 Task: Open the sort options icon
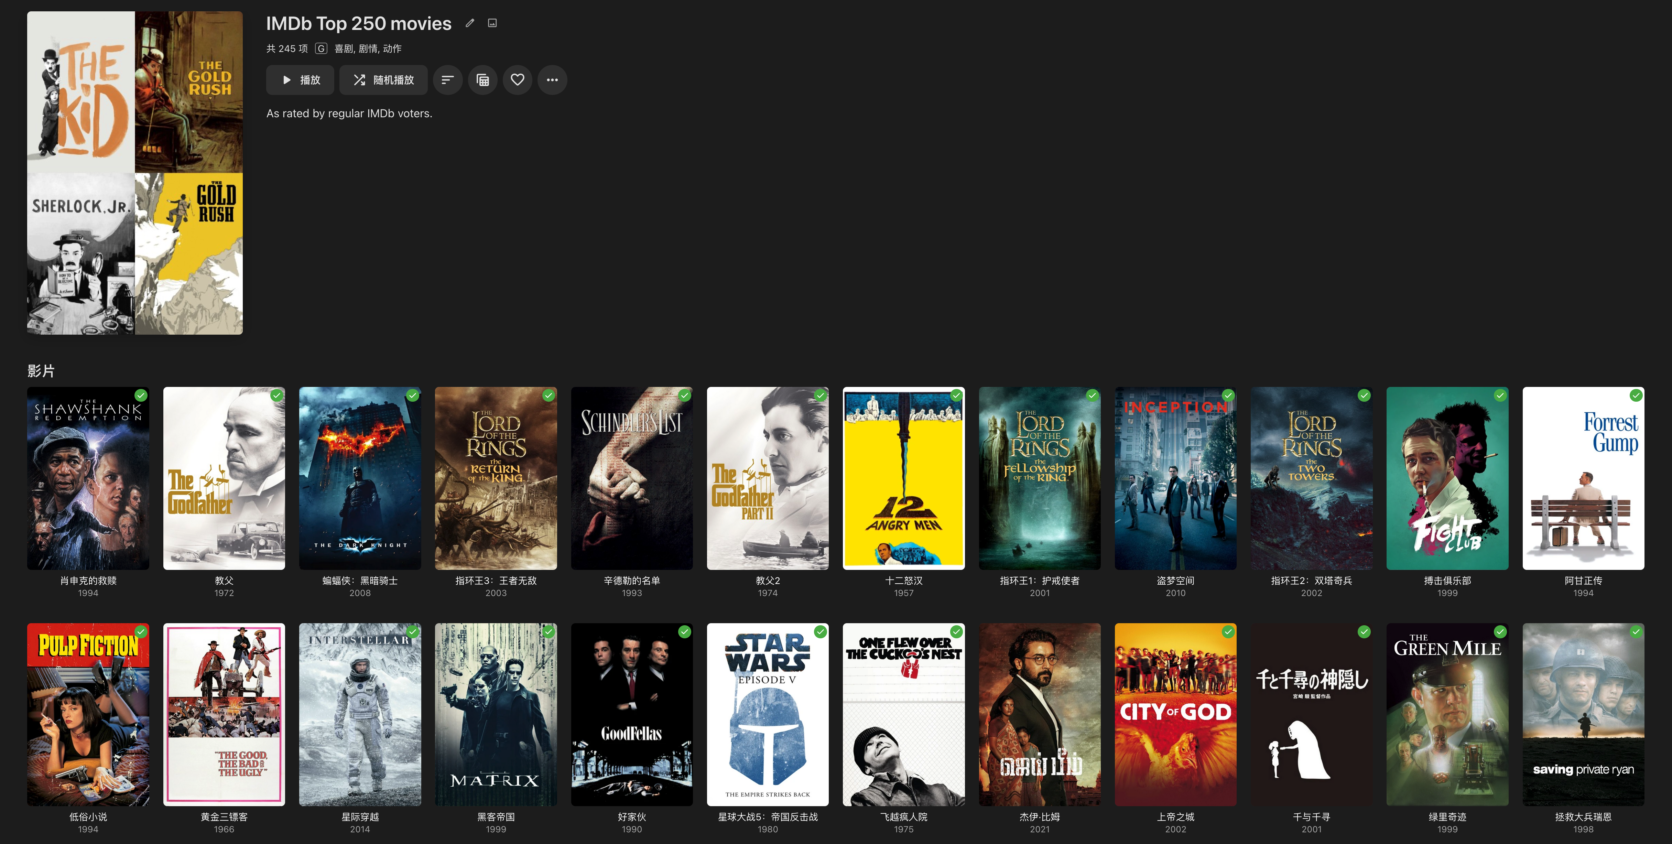click(x=447, y=80)
